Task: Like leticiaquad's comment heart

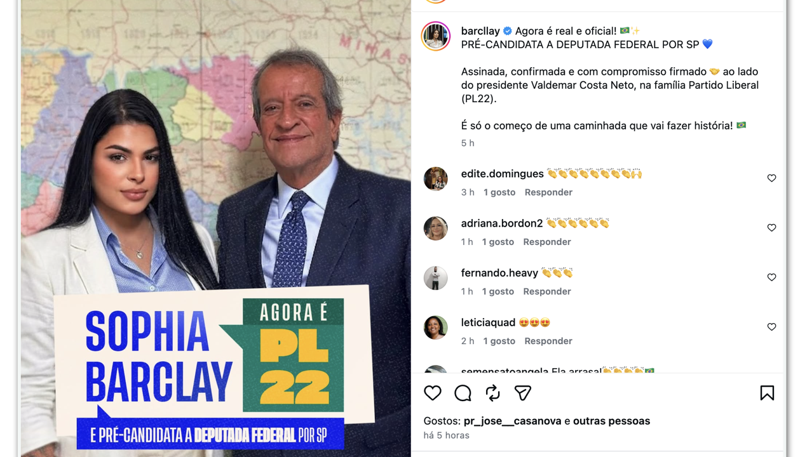Action: tap(771, 327)
